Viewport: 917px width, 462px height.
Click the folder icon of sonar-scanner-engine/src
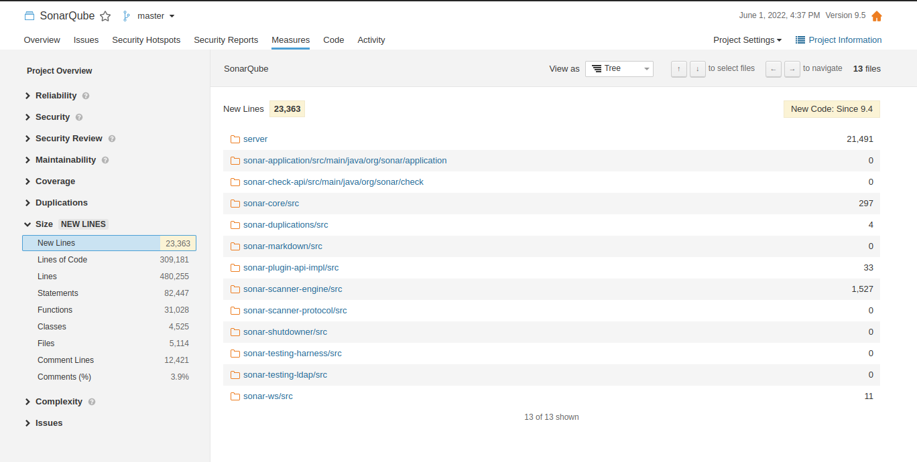[235, 289]
